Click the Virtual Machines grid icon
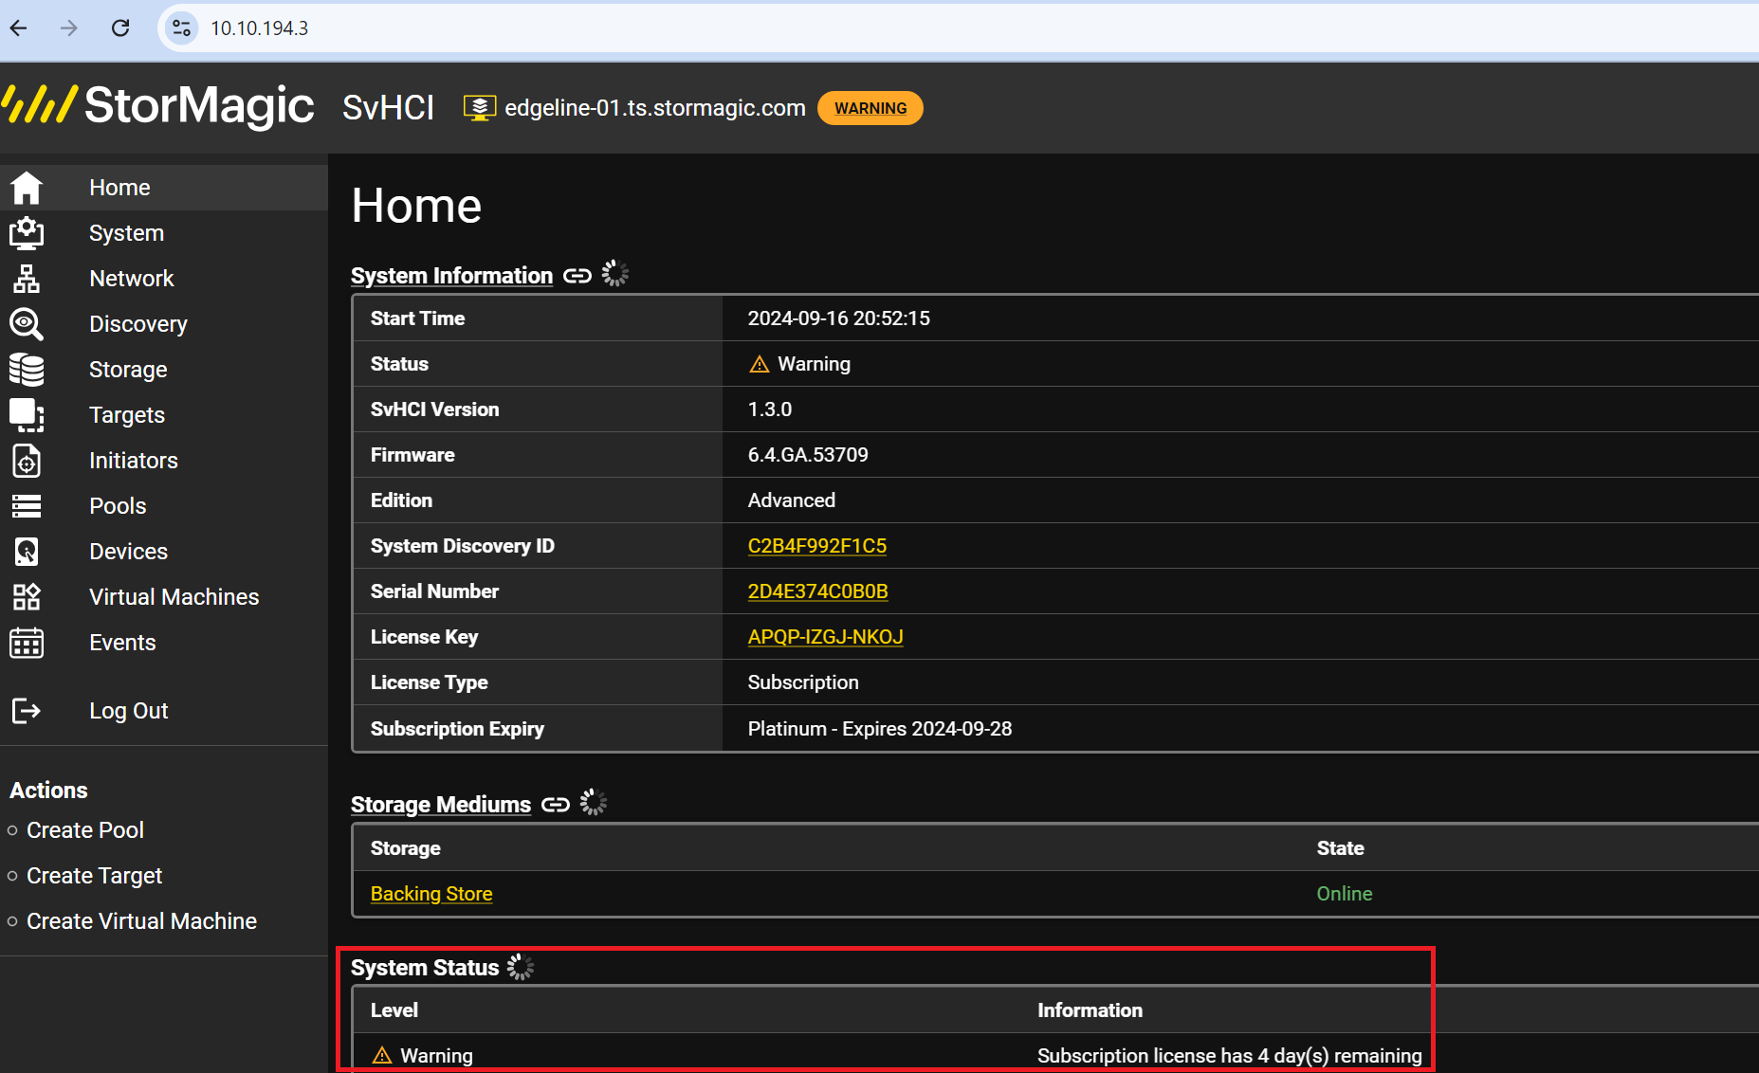 click(x=27, y=597)
